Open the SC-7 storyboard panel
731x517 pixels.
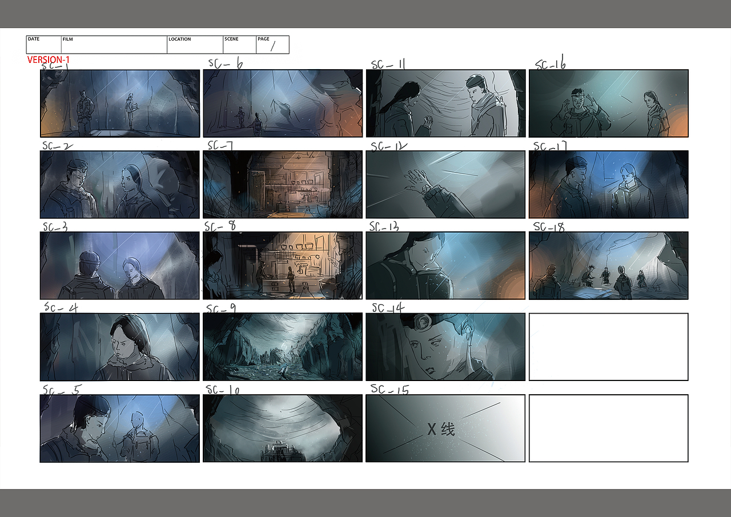click(283, 185)
